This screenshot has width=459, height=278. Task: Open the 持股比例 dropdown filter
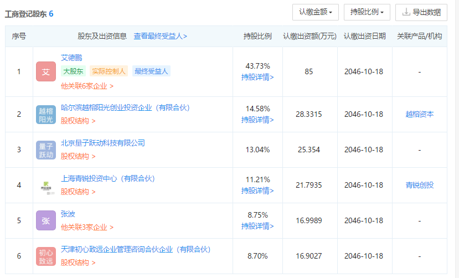[367, 12]
